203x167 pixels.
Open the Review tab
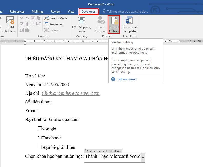[55, 12]
